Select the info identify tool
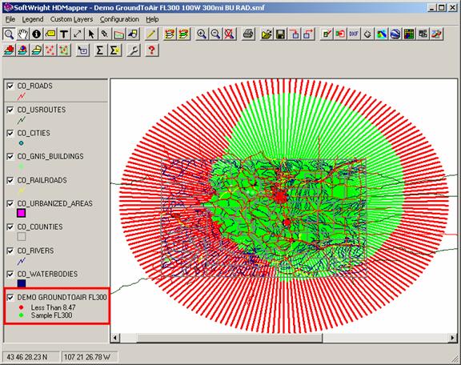This screenshot has width=461, height=365. (37, 34)
